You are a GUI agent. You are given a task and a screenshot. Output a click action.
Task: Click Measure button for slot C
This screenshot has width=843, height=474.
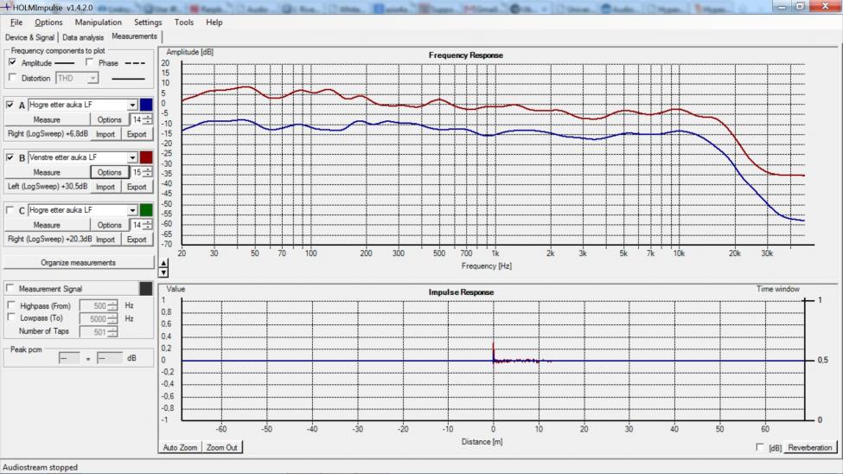point(47,225)
